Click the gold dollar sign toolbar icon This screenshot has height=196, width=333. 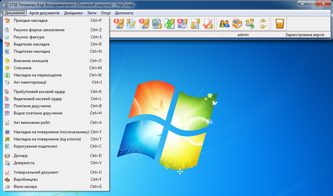263,24
